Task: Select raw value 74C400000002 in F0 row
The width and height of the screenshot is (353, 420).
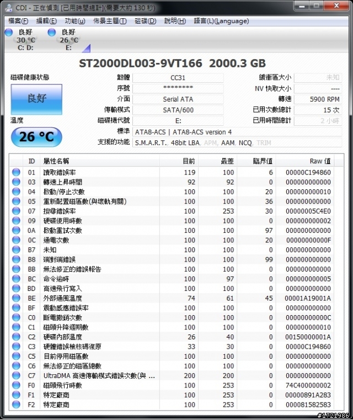Action: click(308, 385)
